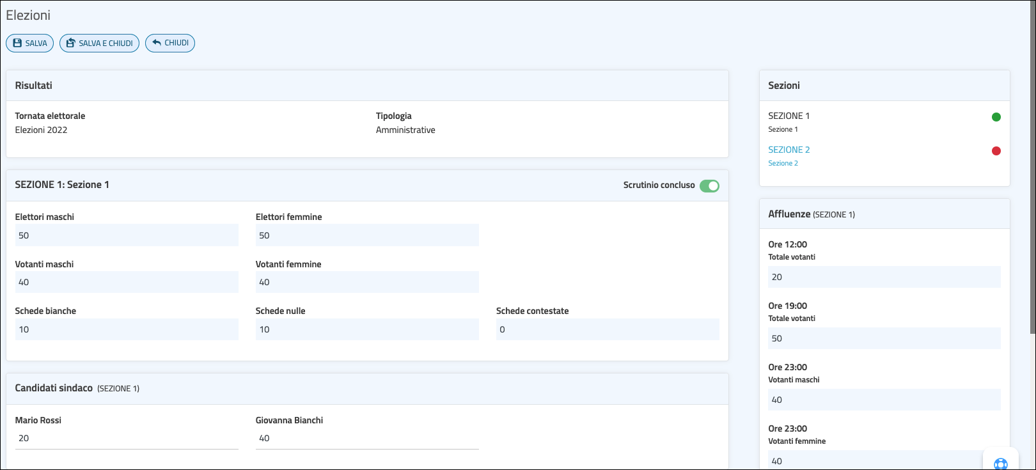The image size is (1036, 470).
Task: Click the page vertical scrollbar
Action: coord(1032,166)
